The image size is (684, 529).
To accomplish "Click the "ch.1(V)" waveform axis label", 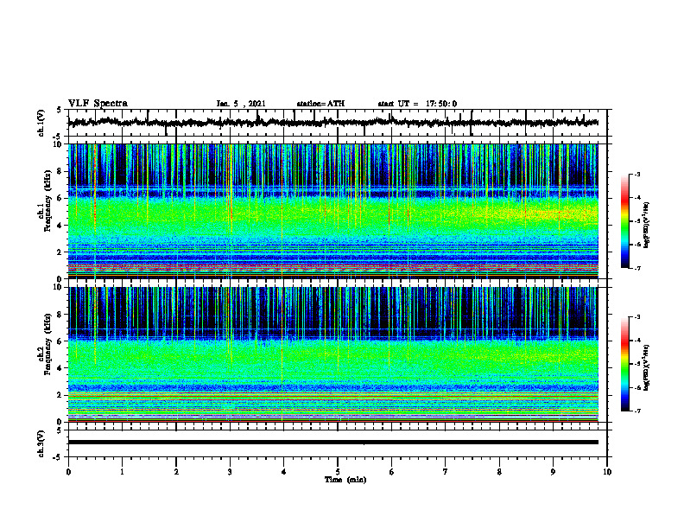I will coord(41,123).
